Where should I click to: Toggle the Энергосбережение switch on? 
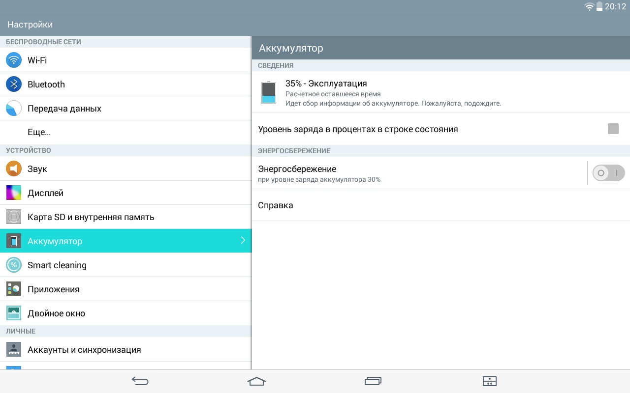click(608, 173)
